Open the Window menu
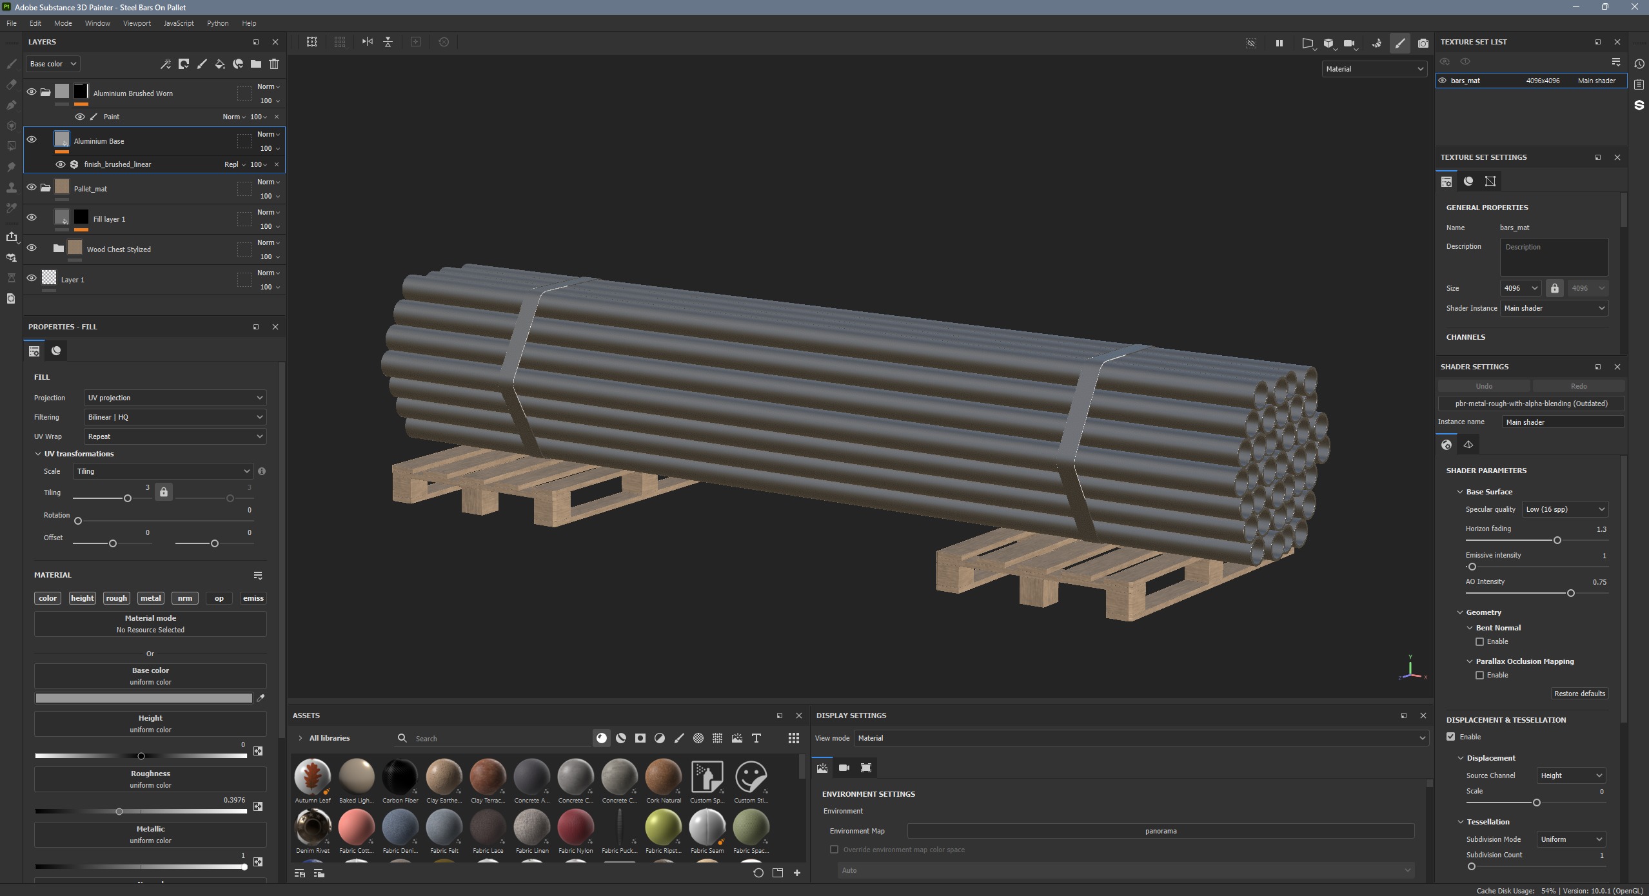The width and height of the screenshot is (1649, 896). click(97, 23)
